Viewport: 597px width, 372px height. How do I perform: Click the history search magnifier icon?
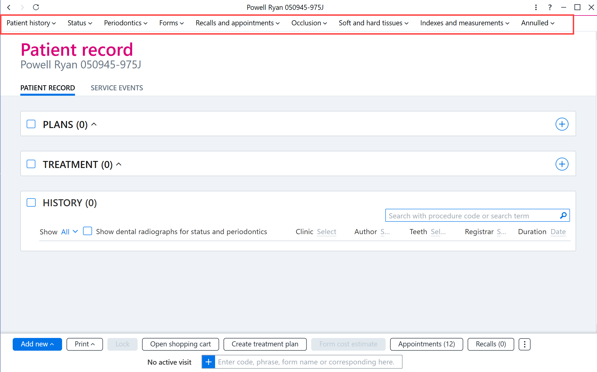(x=563, y=216)
